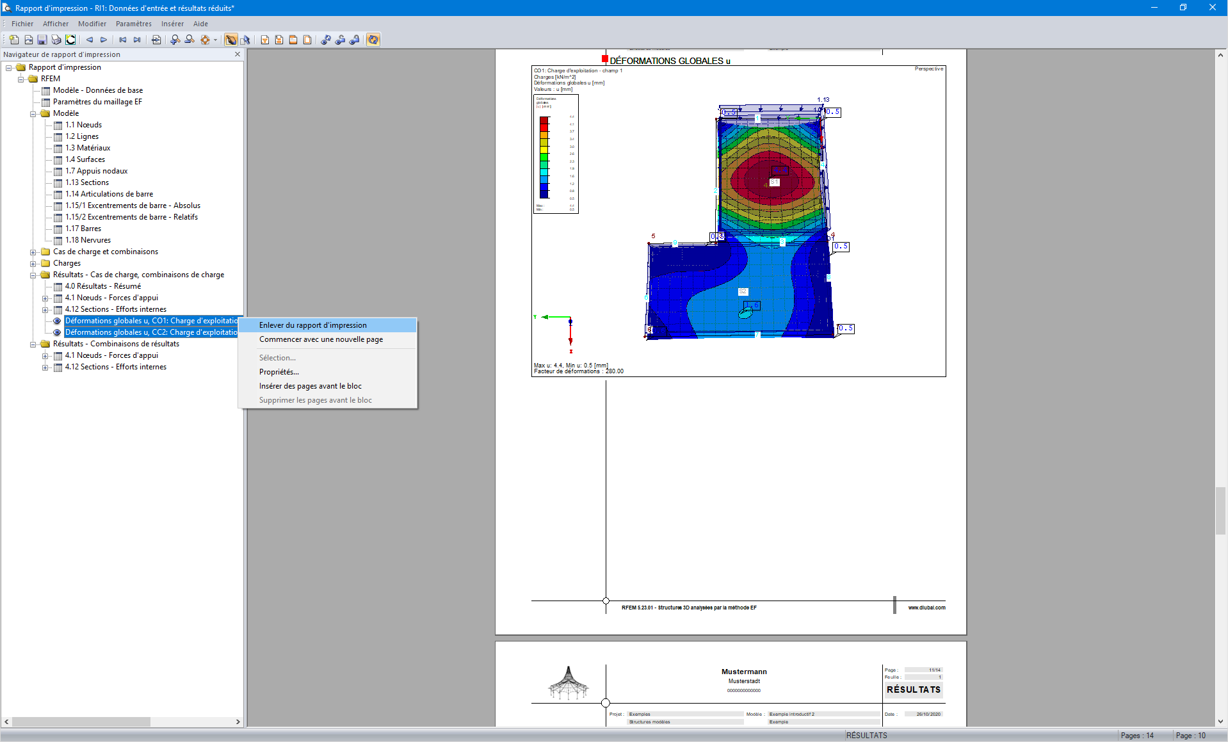Image resolution: width=1228 pixels, height=742 pixels.
Task: Refresh the report with the regenerate icon
Action: pos(374,39)
